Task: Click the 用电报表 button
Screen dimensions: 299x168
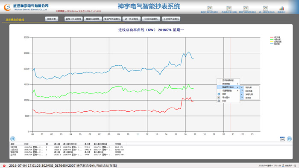Action: 52,19
